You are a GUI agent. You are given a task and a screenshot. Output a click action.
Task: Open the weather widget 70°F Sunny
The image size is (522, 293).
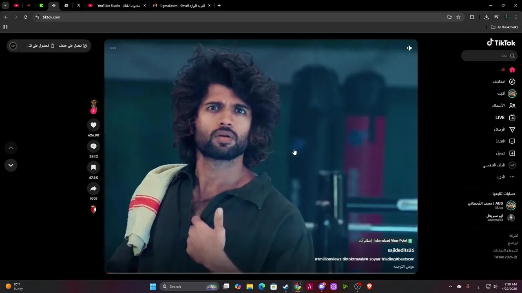[15, 286]
